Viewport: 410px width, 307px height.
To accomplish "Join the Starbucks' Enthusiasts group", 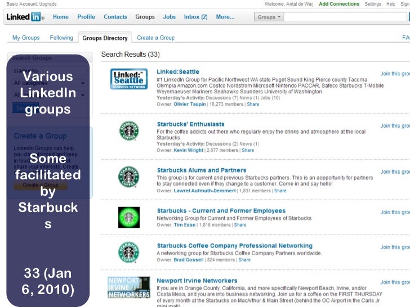I will point(395,126).
